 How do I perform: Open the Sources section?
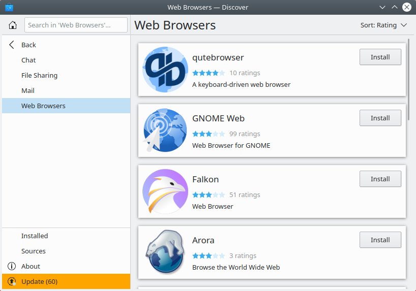pyautogui.click(x=66, y=251)
